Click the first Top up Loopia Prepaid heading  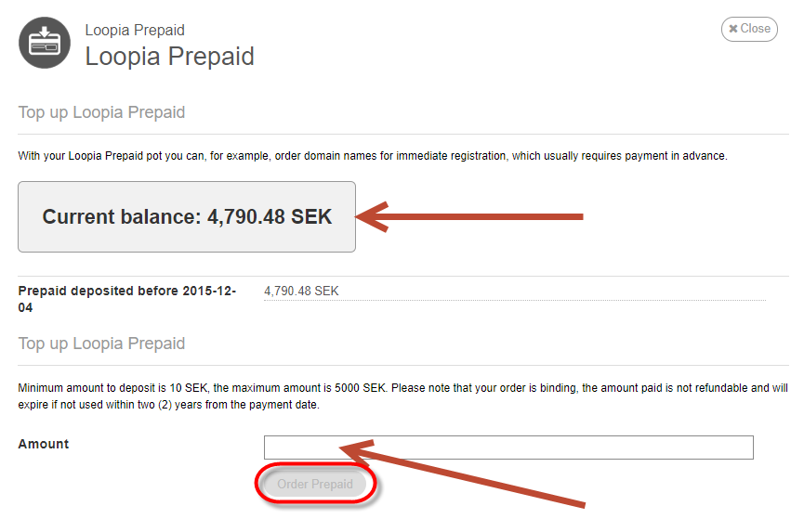click(101, 112)
